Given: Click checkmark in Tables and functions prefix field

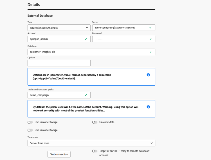Looking at the screenshot, I should coord(86,95).
